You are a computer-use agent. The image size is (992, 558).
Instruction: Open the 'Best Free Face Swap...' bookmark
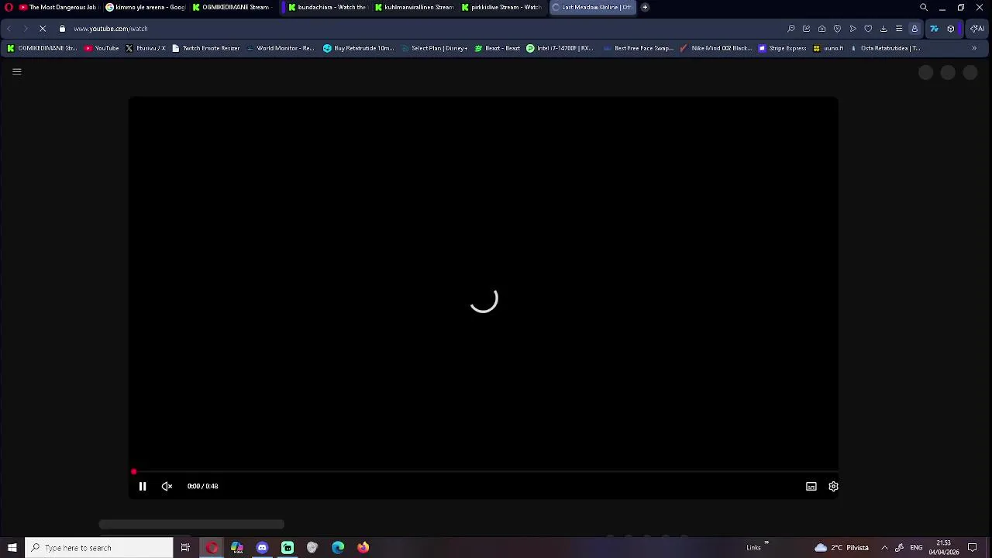[x=638, y=48]
